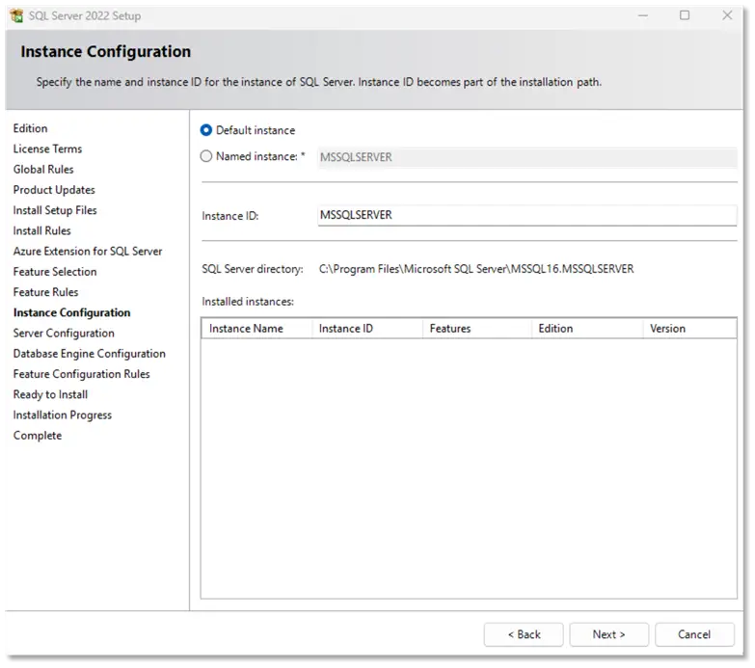Click the Named instance text field
Viewport: 755px width, 668px height.
[527, 157]
